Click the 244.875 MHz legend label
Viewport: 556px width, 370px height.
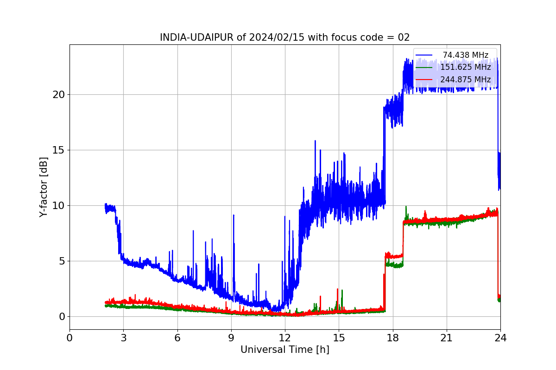pos(466,80)
